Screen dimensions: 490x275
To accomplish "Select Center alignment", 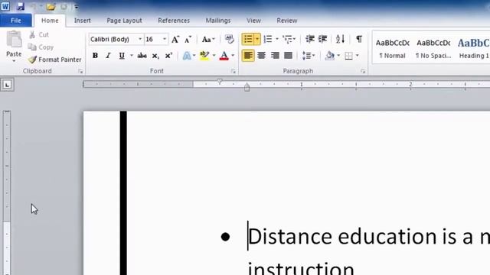I will coord(262,56).
